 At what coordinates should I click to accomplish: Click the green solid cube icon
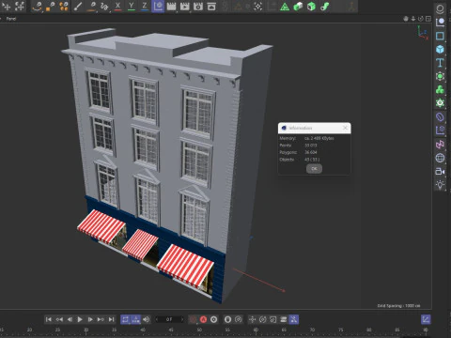pos(311,7)
